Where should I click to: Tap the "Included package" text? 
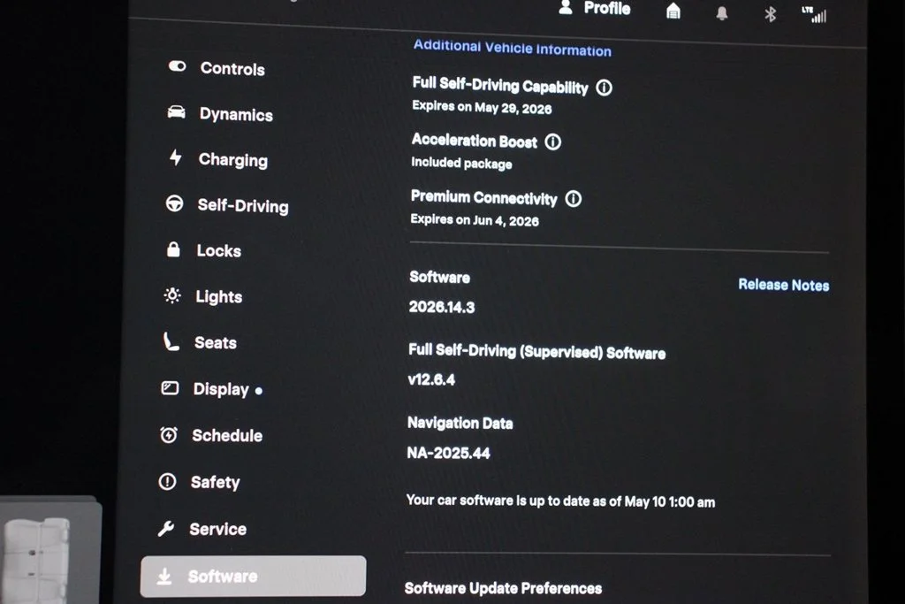(x=461, y=164)
